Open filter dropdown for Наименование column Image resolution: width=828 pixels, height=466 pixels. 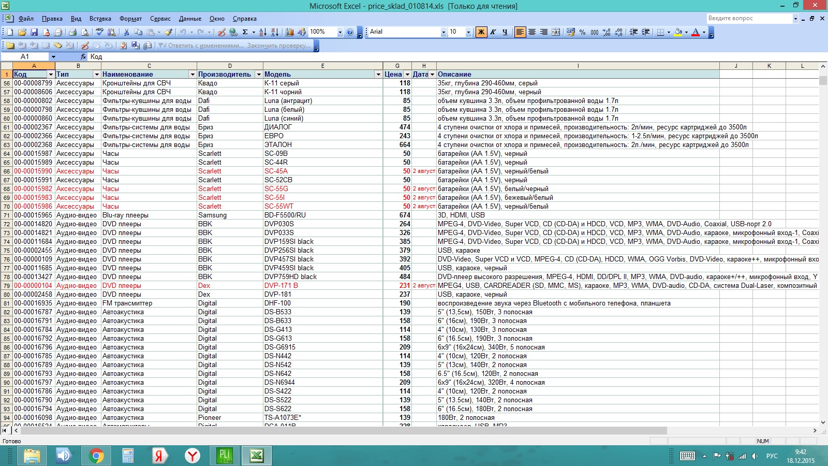coord(193,75)
